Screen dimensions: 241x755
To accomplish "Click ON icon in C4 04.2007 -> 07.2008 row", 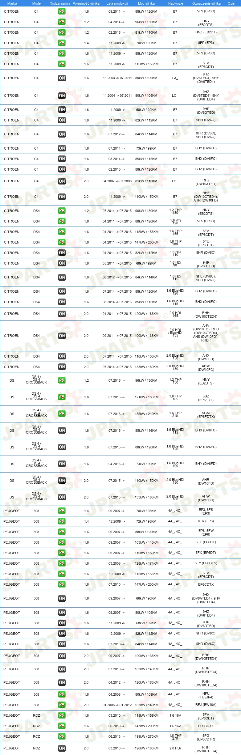I will 62,181.
